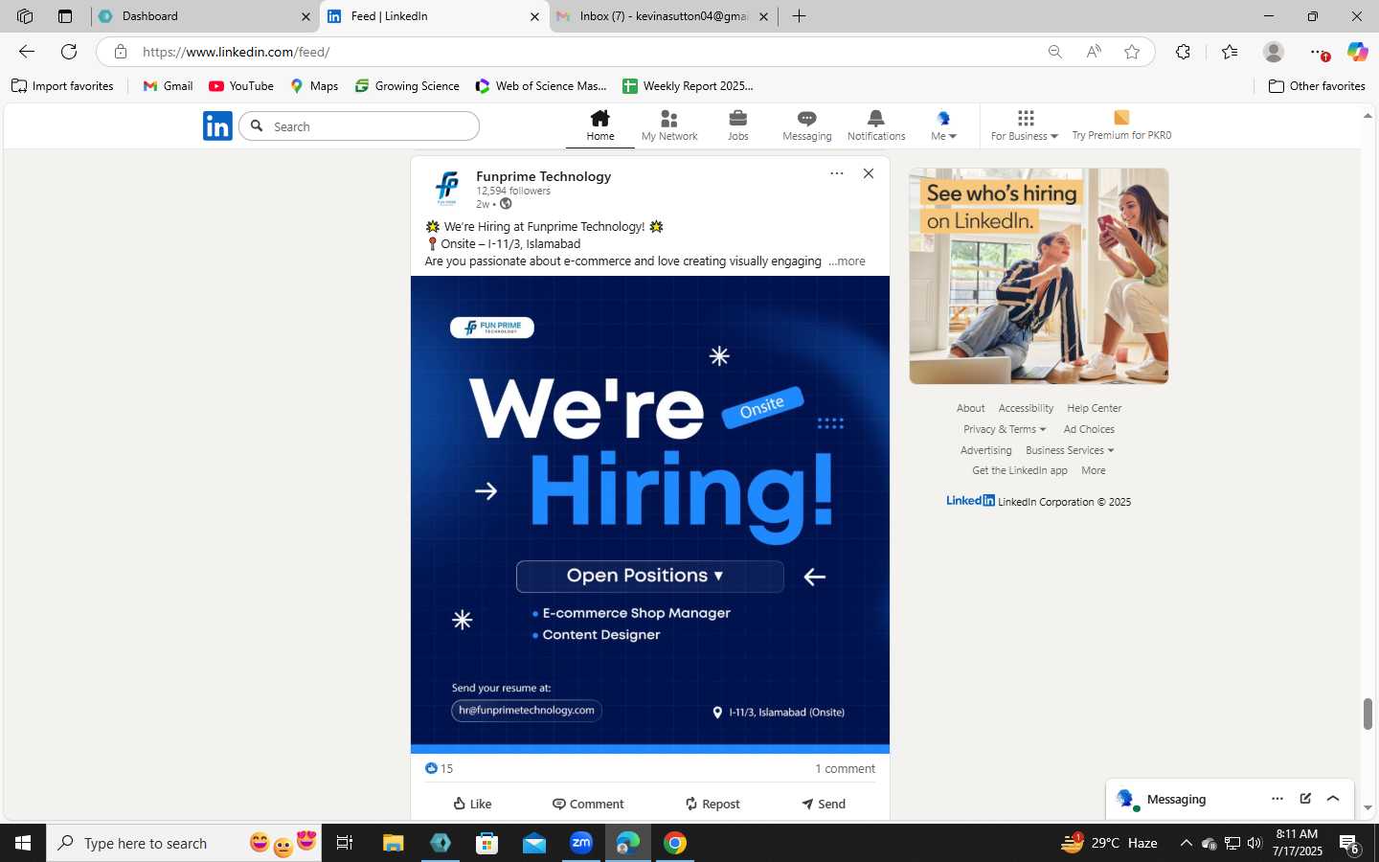Expand post text with ...more
The width and height of the screenshot is (1379, 862).
pyautogui.click(x=847, y=261)
